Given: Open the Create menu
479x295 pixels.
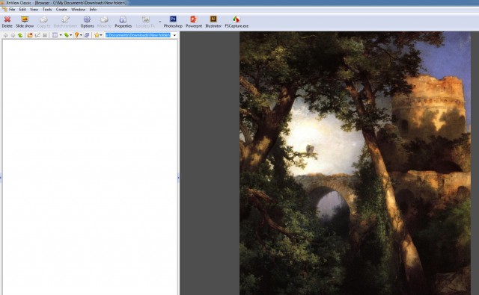Looking at the screenshot, I should tap(61, 10).
